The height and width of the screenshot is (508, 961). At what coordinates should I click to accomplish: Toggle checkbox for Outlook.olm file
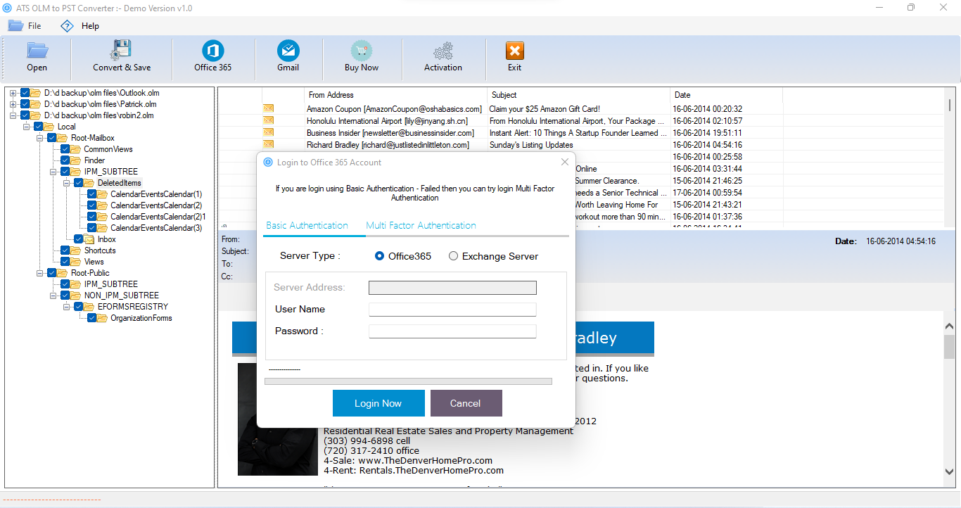pos(25,93)
